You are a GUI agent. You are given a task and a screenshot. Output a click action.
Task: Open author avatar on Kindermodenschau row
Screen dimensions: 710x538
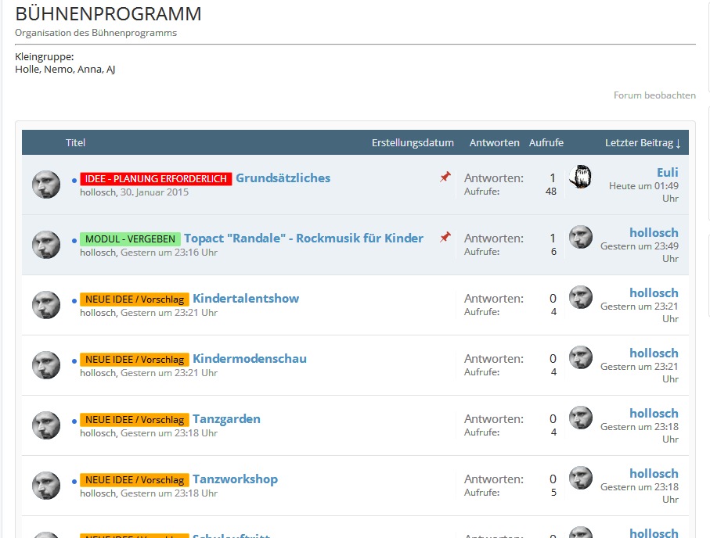coord(46,365)
